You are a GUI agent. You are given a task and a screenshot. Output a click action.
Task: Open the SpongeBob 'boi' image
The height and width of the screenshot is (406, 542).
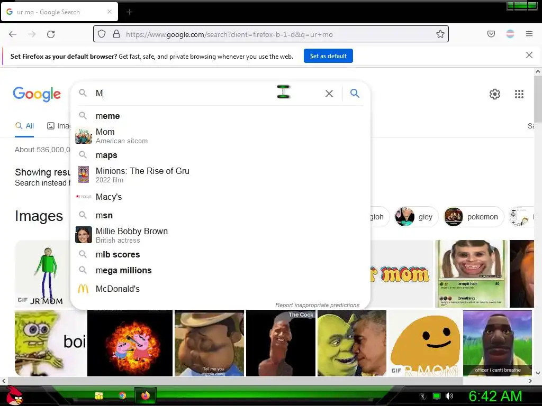pyautogui.click(x=50, y=343)
